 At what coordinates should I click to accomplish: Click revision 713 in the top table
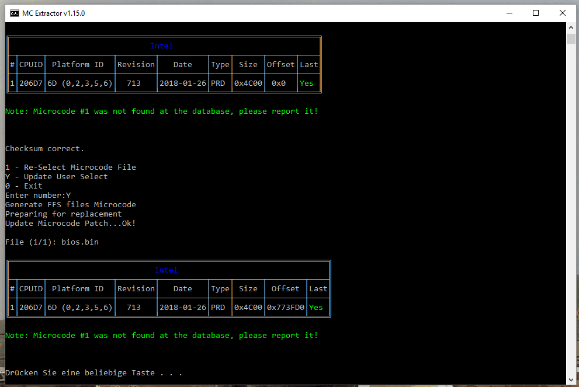coord(134,83)
